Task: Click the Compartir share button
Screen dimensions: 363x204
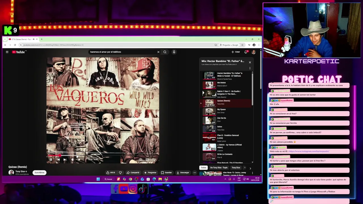Action: 133,173
